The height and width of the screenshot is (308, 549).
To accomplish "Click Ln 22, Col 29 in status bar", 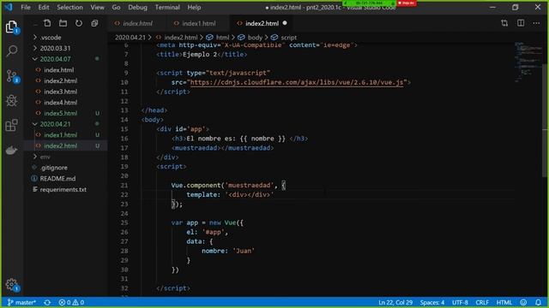I will [395, 302].
